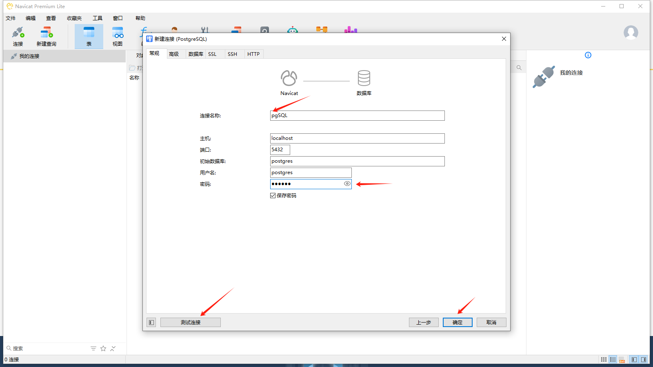Switch to the ER diagram view icon
This screenshot has height=367, width=653.
coord(622,360)
